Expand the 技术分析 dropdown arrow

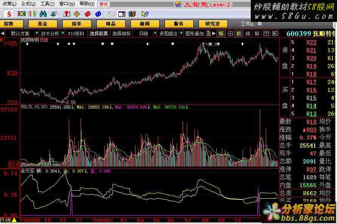[63, 33]
